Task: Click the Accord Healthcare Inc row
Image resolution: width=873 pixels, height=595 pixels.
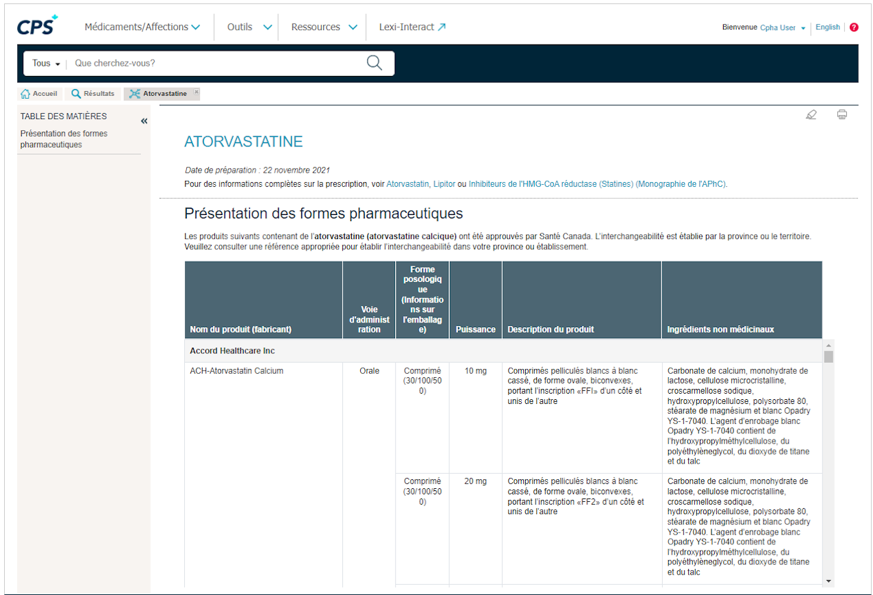Action: [503, 351]
